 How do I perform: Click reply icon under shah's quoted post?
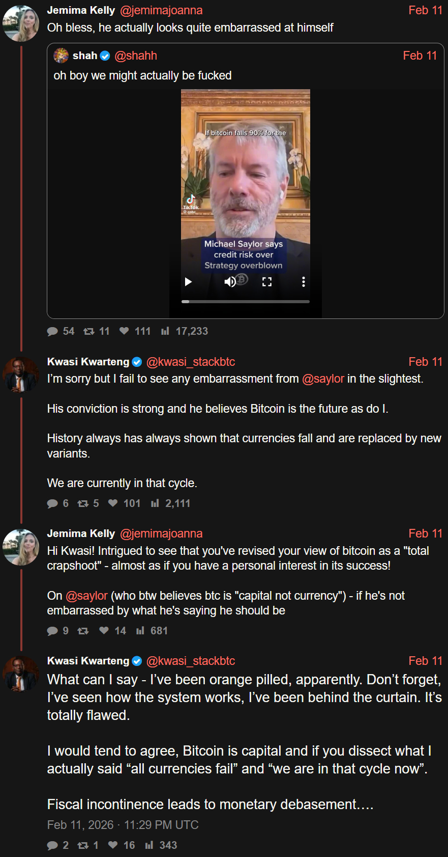[52, 332]
